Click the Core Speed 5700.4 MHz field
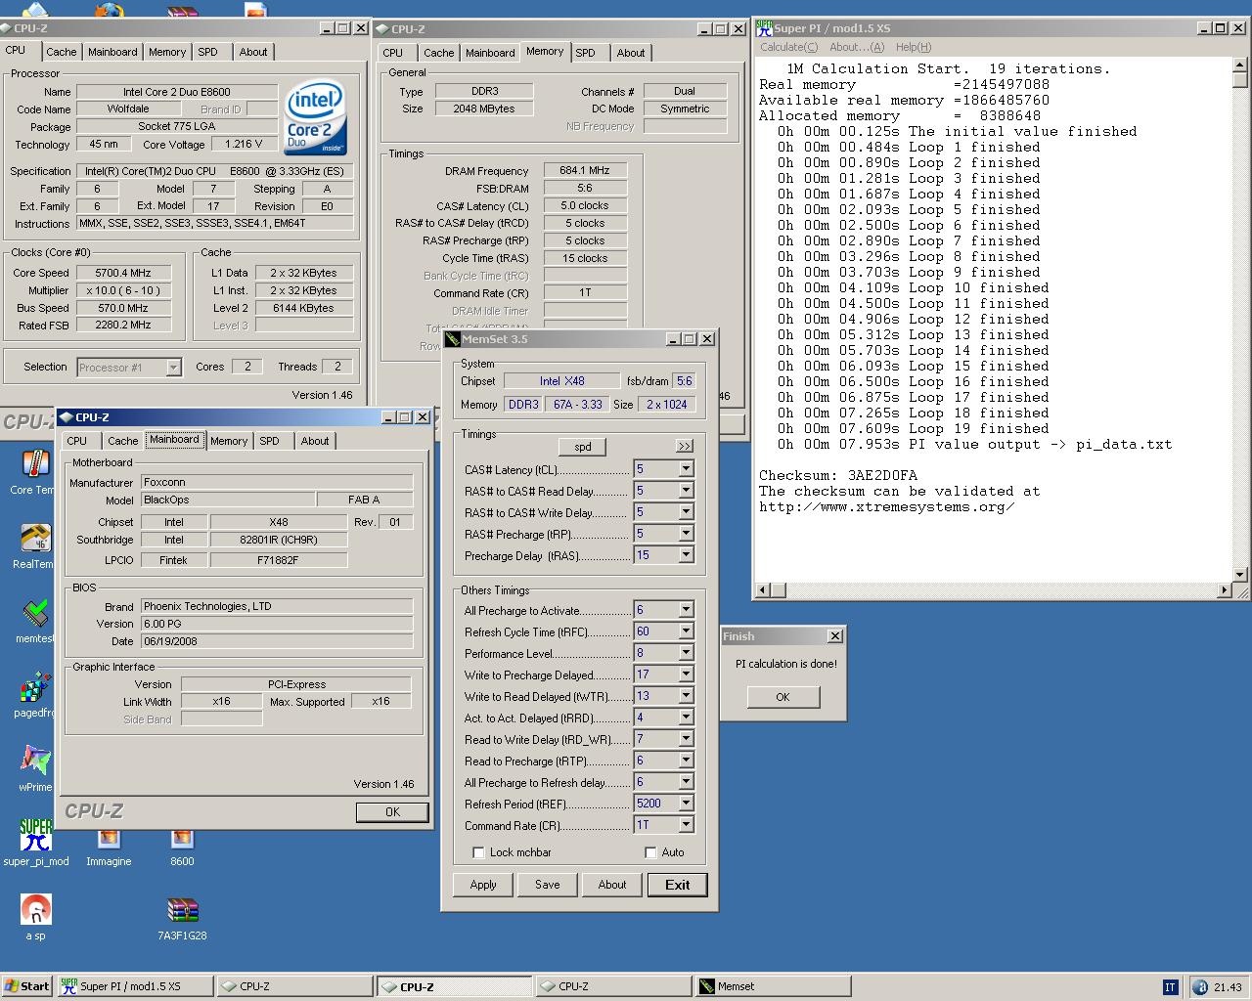 click(123, 273)
